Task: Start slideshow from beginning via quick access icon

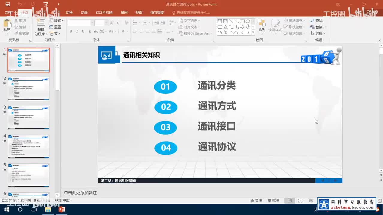Action: click(46, 4)
